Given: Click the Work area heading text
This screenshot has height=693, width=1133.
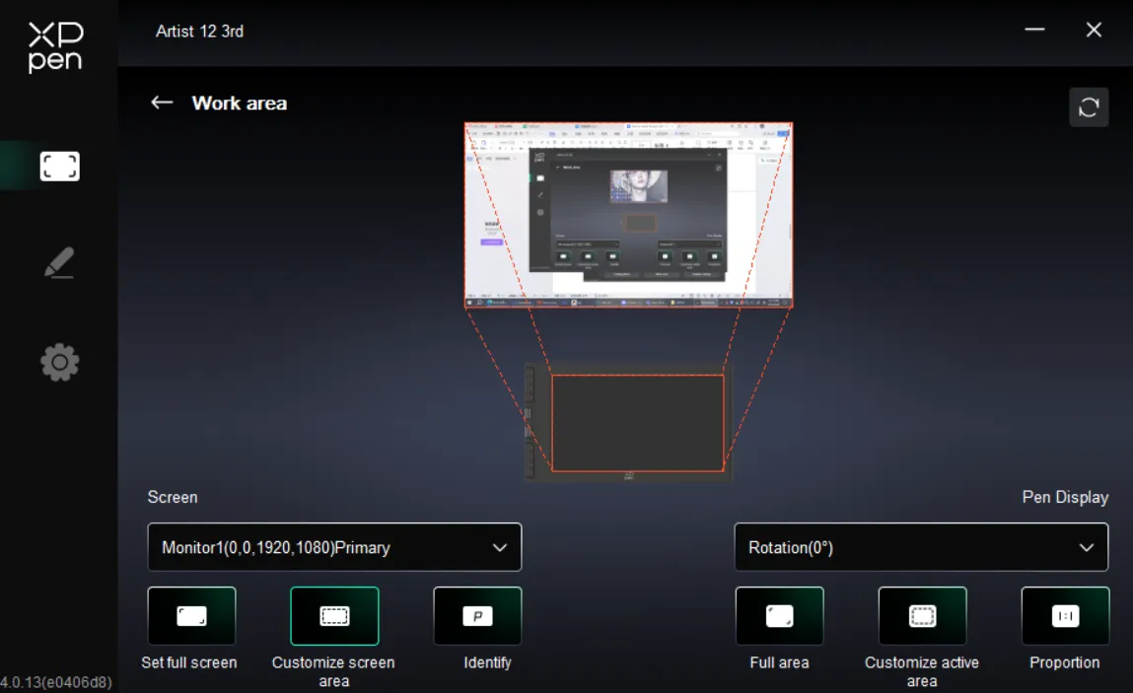Looking at the screenshot, I should point(240,104).
